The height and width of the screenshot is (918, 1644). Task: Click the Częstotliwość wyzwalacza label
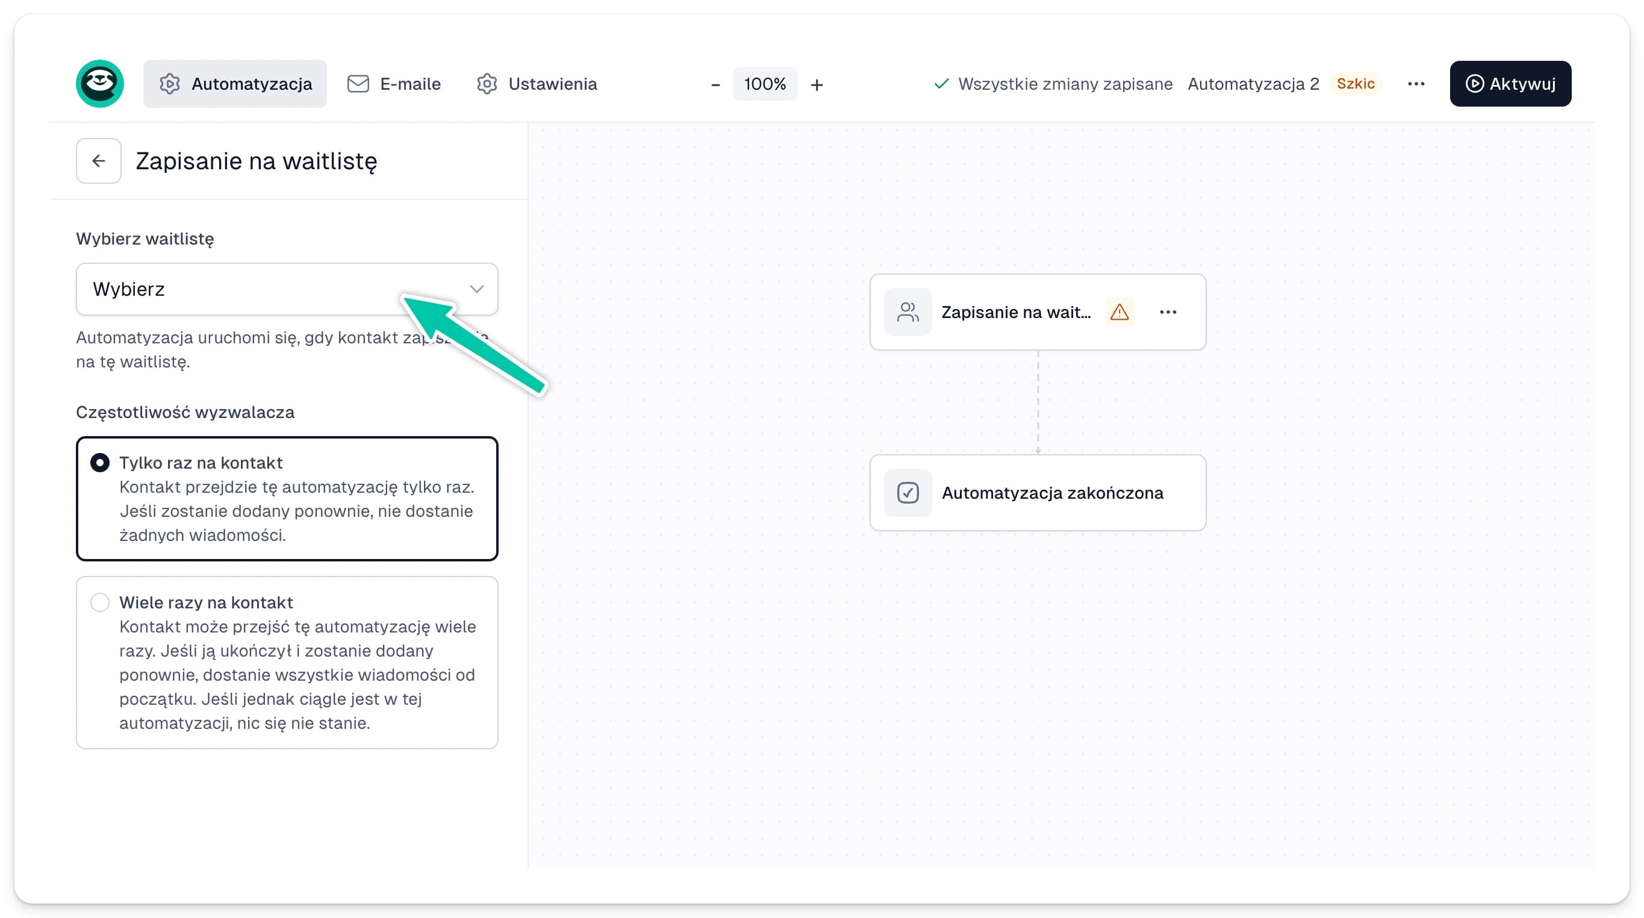point(185,413)
